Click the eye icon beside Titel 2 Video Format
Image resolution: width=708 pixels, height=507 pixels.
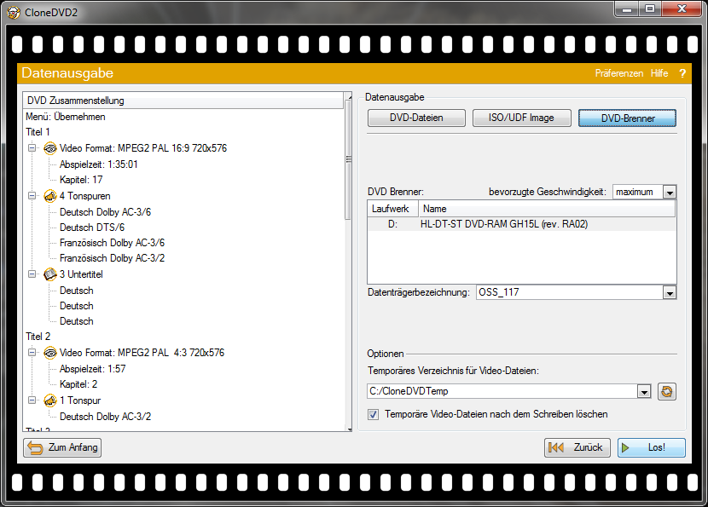50,353
